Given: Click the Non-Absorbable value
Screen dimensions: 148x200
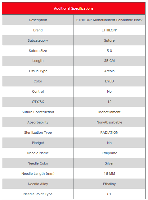Looking at the screenshot, I should click(x=109, y=122).
